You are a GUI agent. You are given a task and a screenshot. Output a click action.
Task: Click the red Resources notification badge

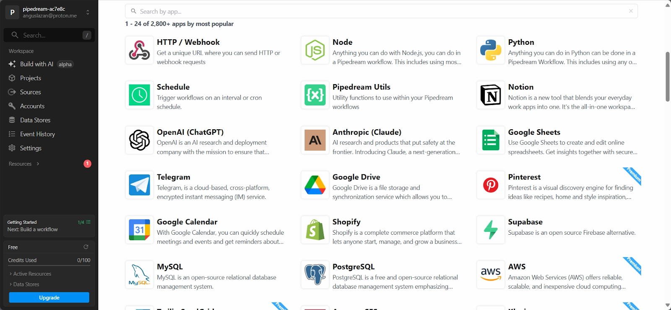click(x=87, y=164)
